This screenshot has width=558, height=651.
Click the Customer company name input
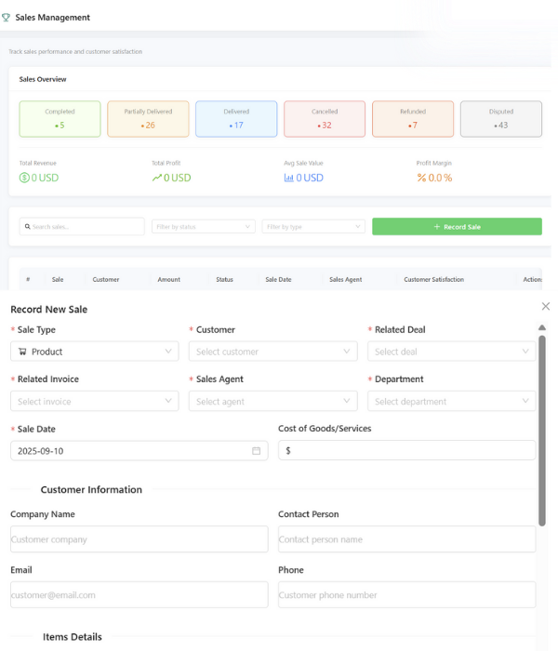tap(139, 539)
